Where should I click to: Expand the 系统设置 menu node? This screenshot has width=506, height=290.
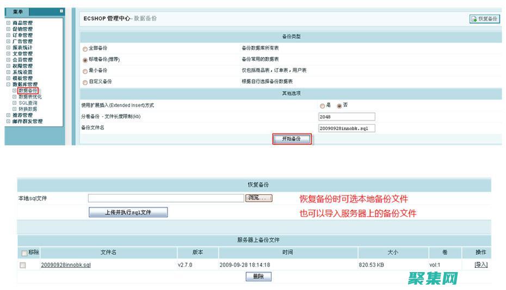click(8, 72)
